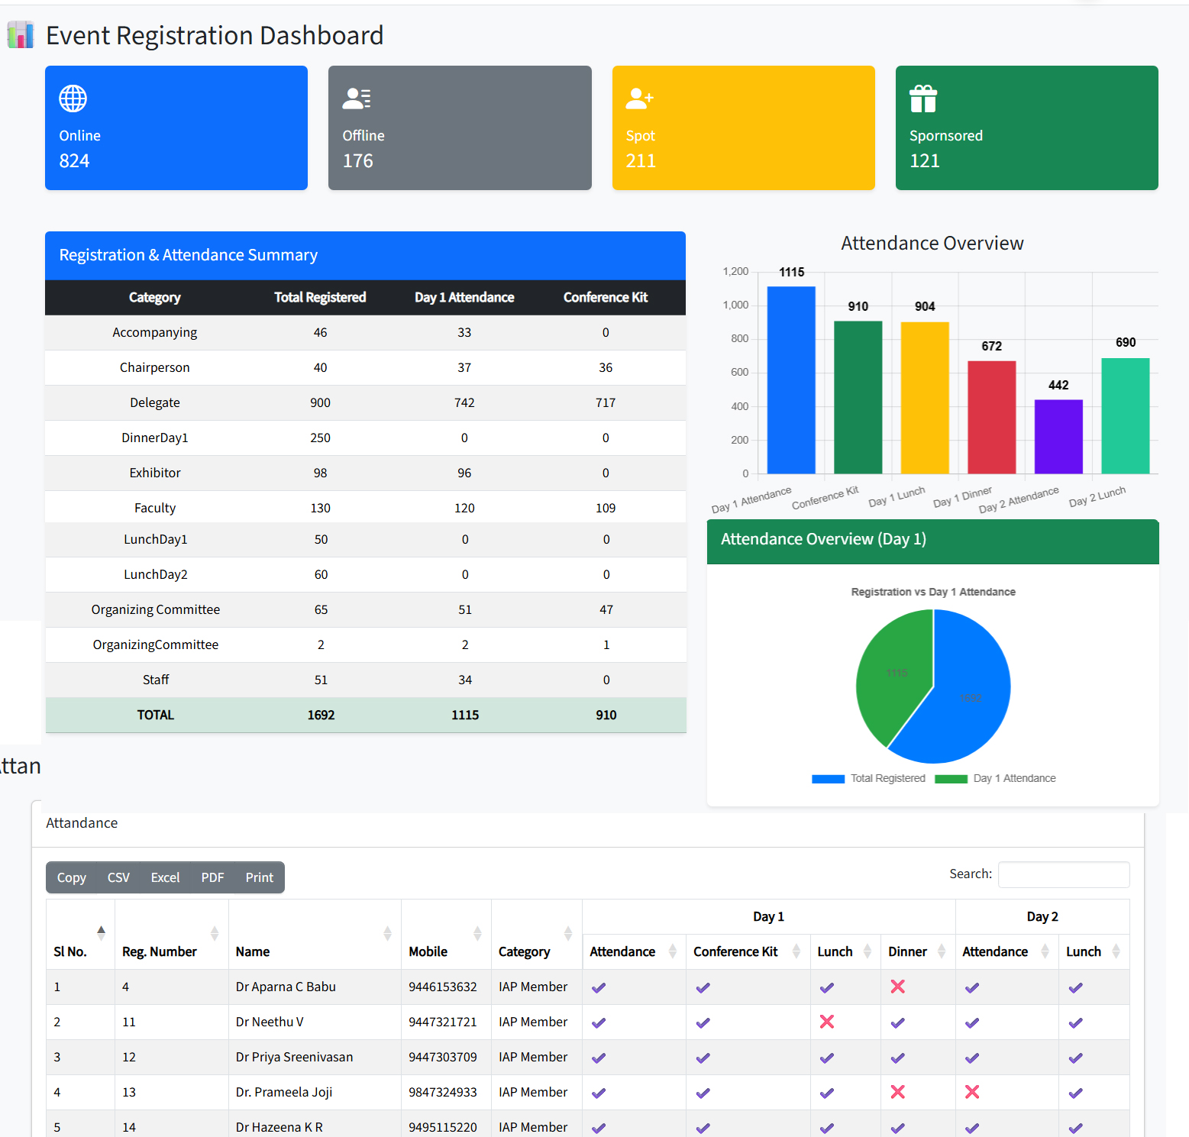The width and height of the screenshot is (1189, 1137).
Task: Click the gift icon on the Sponsored card
Action: coord(922,98)
